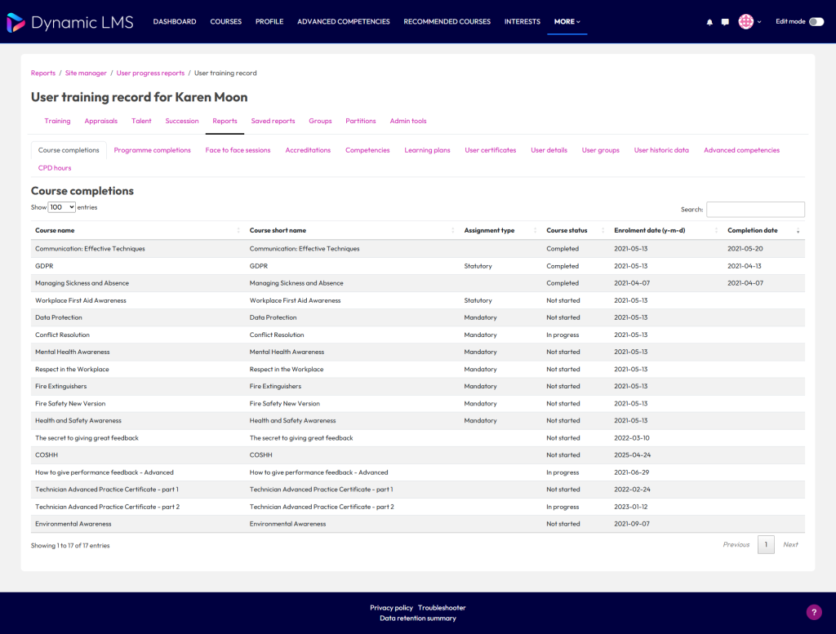Open the Privacy policy footer link
The width and height of the screenshot is (836, 634).
click(x=391, y=607)
